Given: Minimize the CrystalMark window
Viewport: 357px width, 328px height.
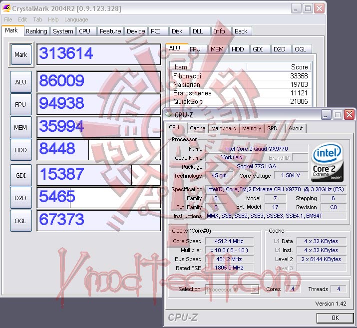Looking at the screenshot, I should [296, 8].
